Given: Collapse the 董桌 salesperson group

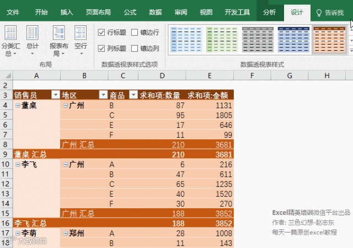Looking at the screenshot, I should [x=18, y=105].
